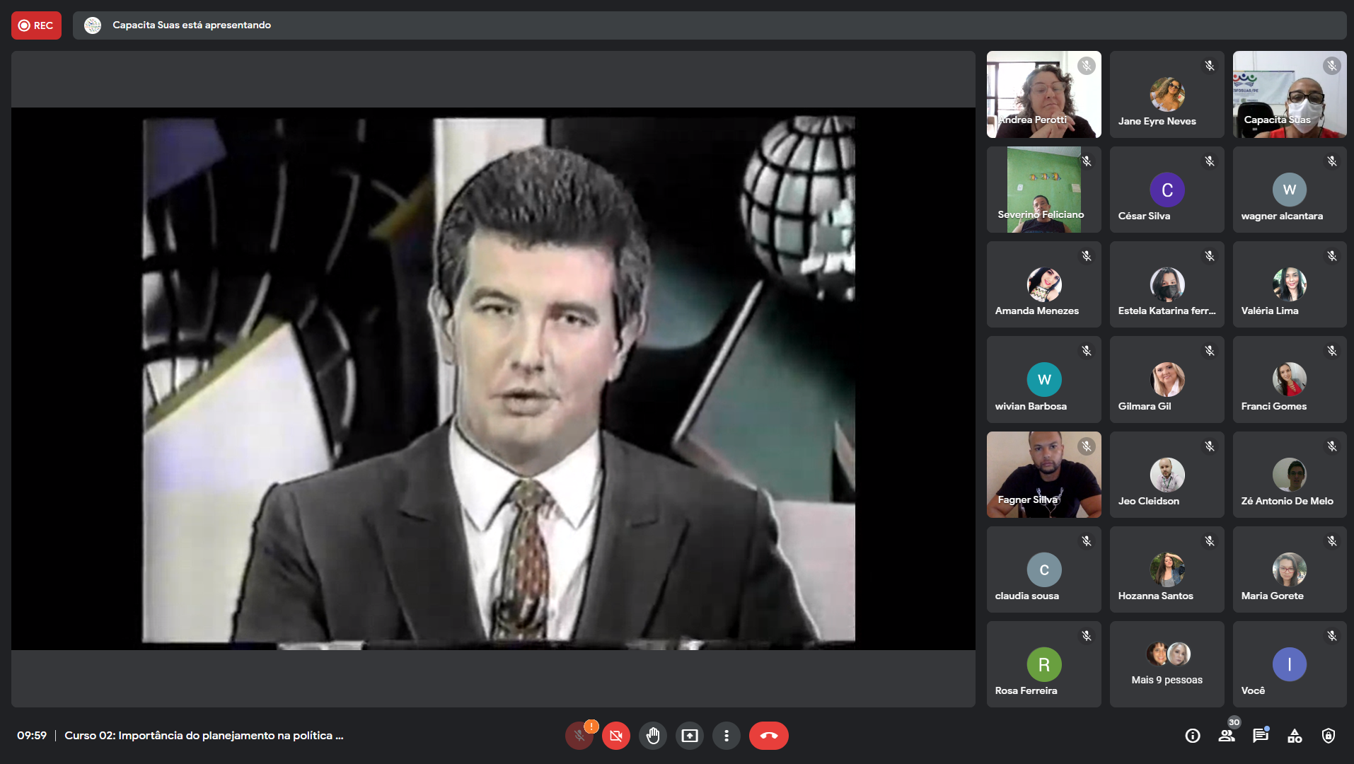Turn on the camera
Image resolution: width=1354 pixels, height=764 pixels.
coord(616,736)
